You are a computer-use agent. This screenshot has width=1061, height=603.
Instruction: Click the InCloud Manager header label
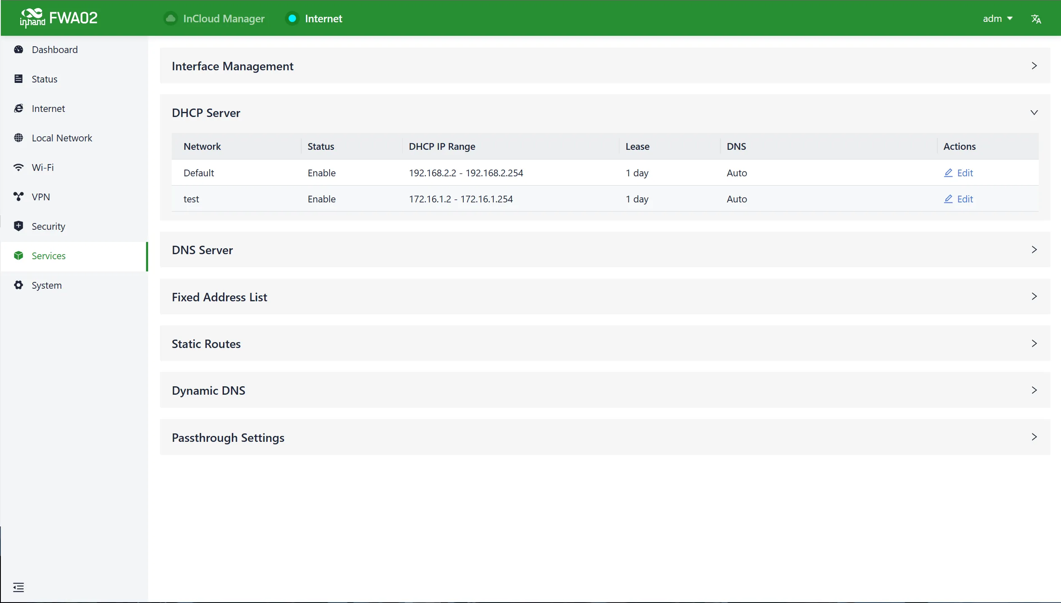(224, 19)
